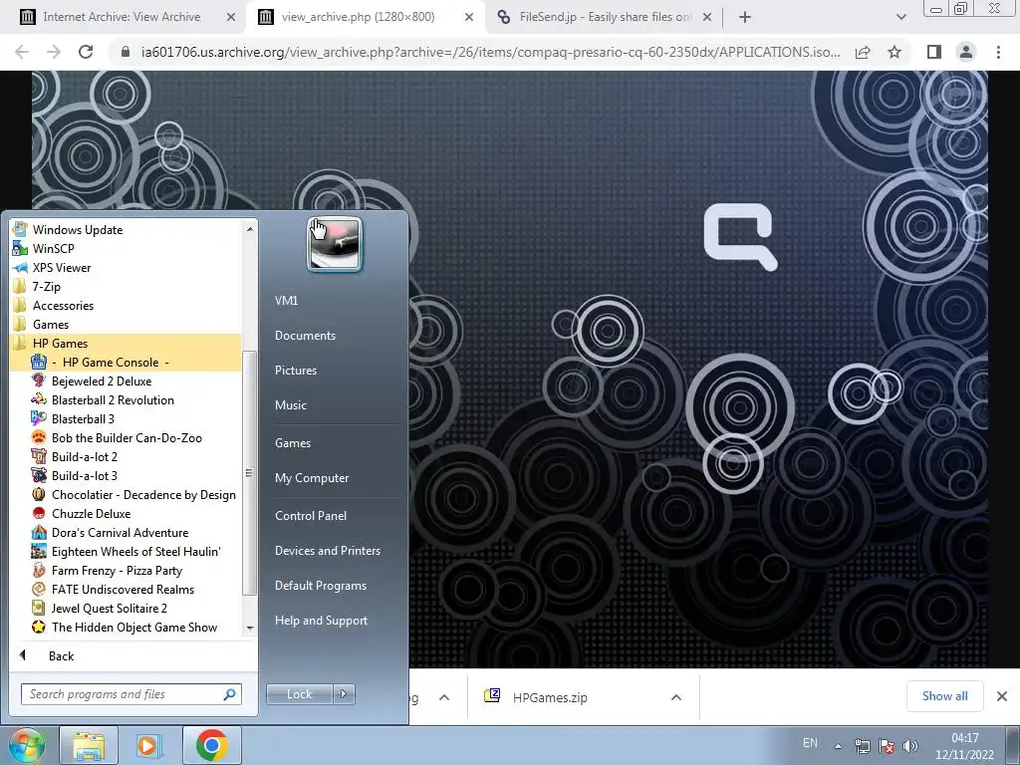Image resolution: width=1020 pixels, height=765 pixels.
Task: Reload the current page
Action: point(86,52)
